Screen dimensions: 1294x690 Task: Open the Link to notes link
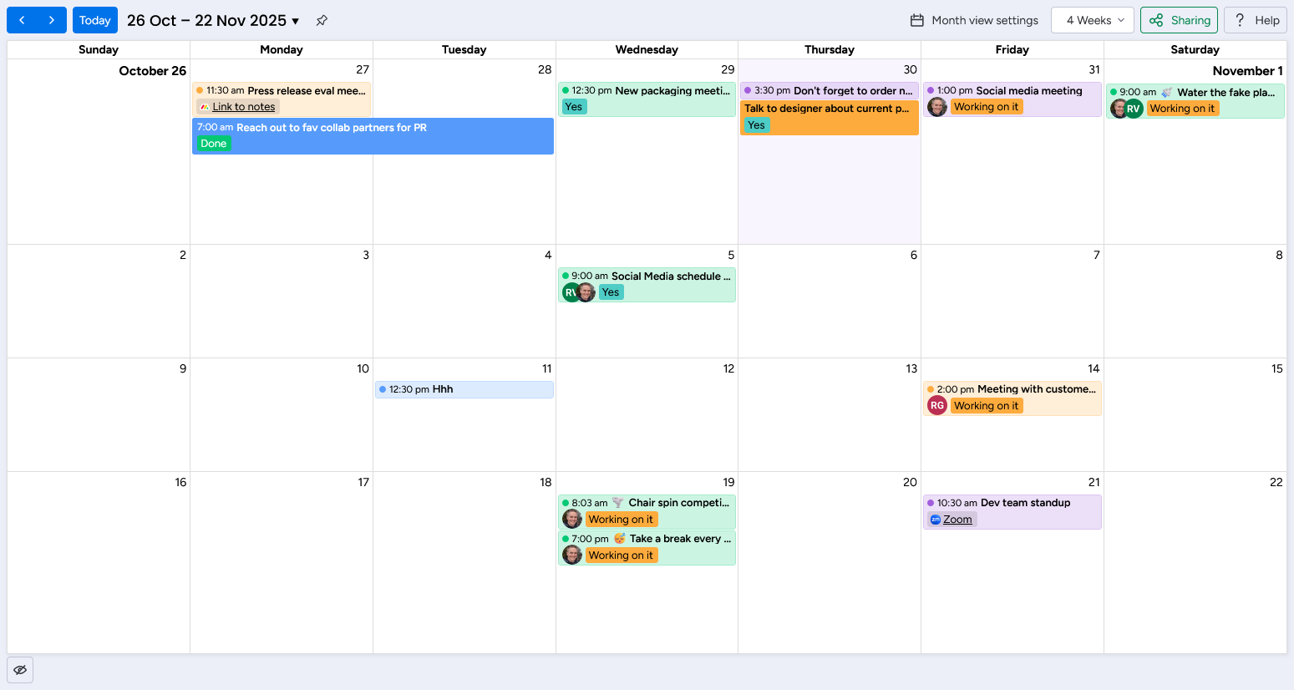[x=243, y=106]
